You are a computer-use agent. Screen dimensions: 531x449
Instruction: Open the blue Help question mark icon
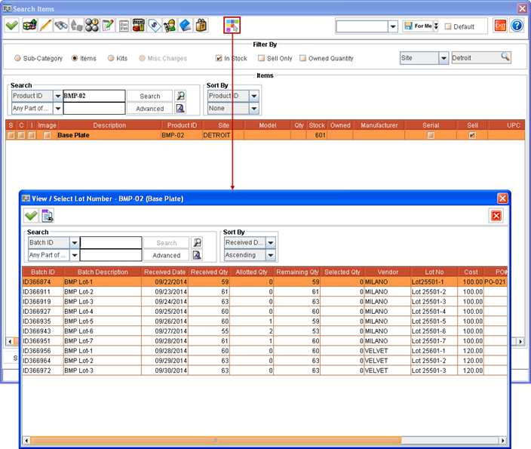coord(517,26)
